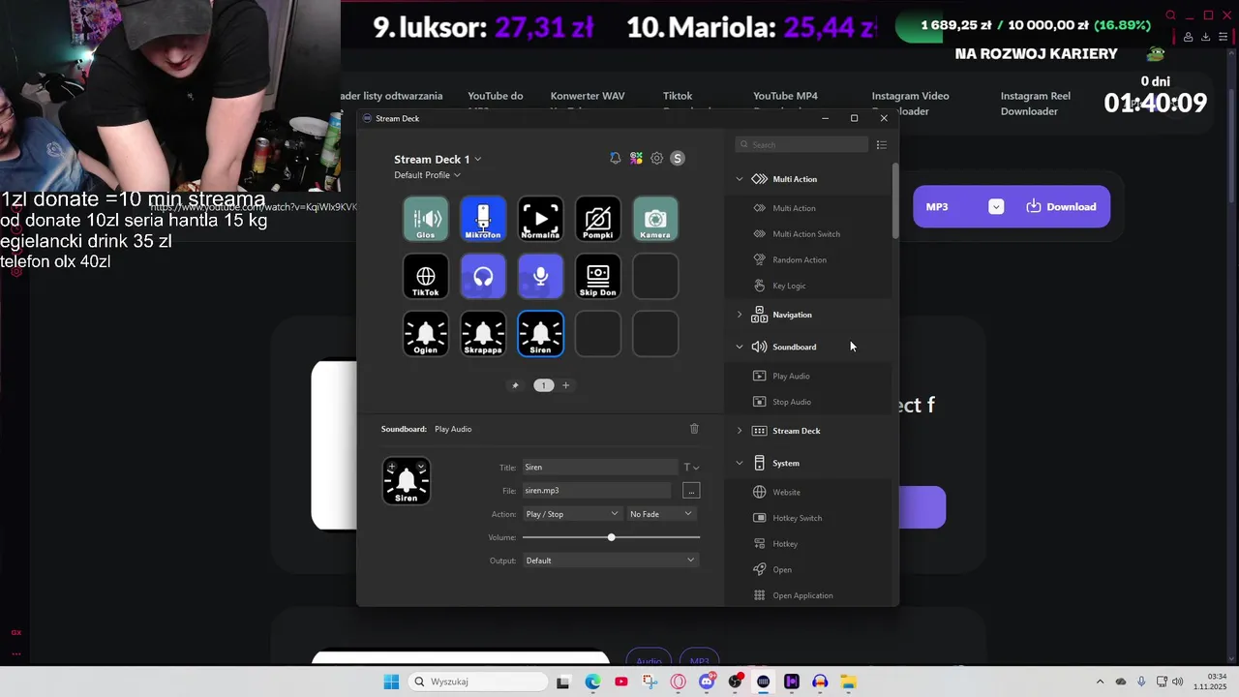The width and height of the screenshot is (1239, 697).
Task: Click the Siren key icon preview
Action: pyautogui.click(x=407, y=481)
